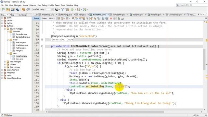The height and width of the screenshot is (117, 208).
Task: Collapse the controller package node
Action: [8, 32]
